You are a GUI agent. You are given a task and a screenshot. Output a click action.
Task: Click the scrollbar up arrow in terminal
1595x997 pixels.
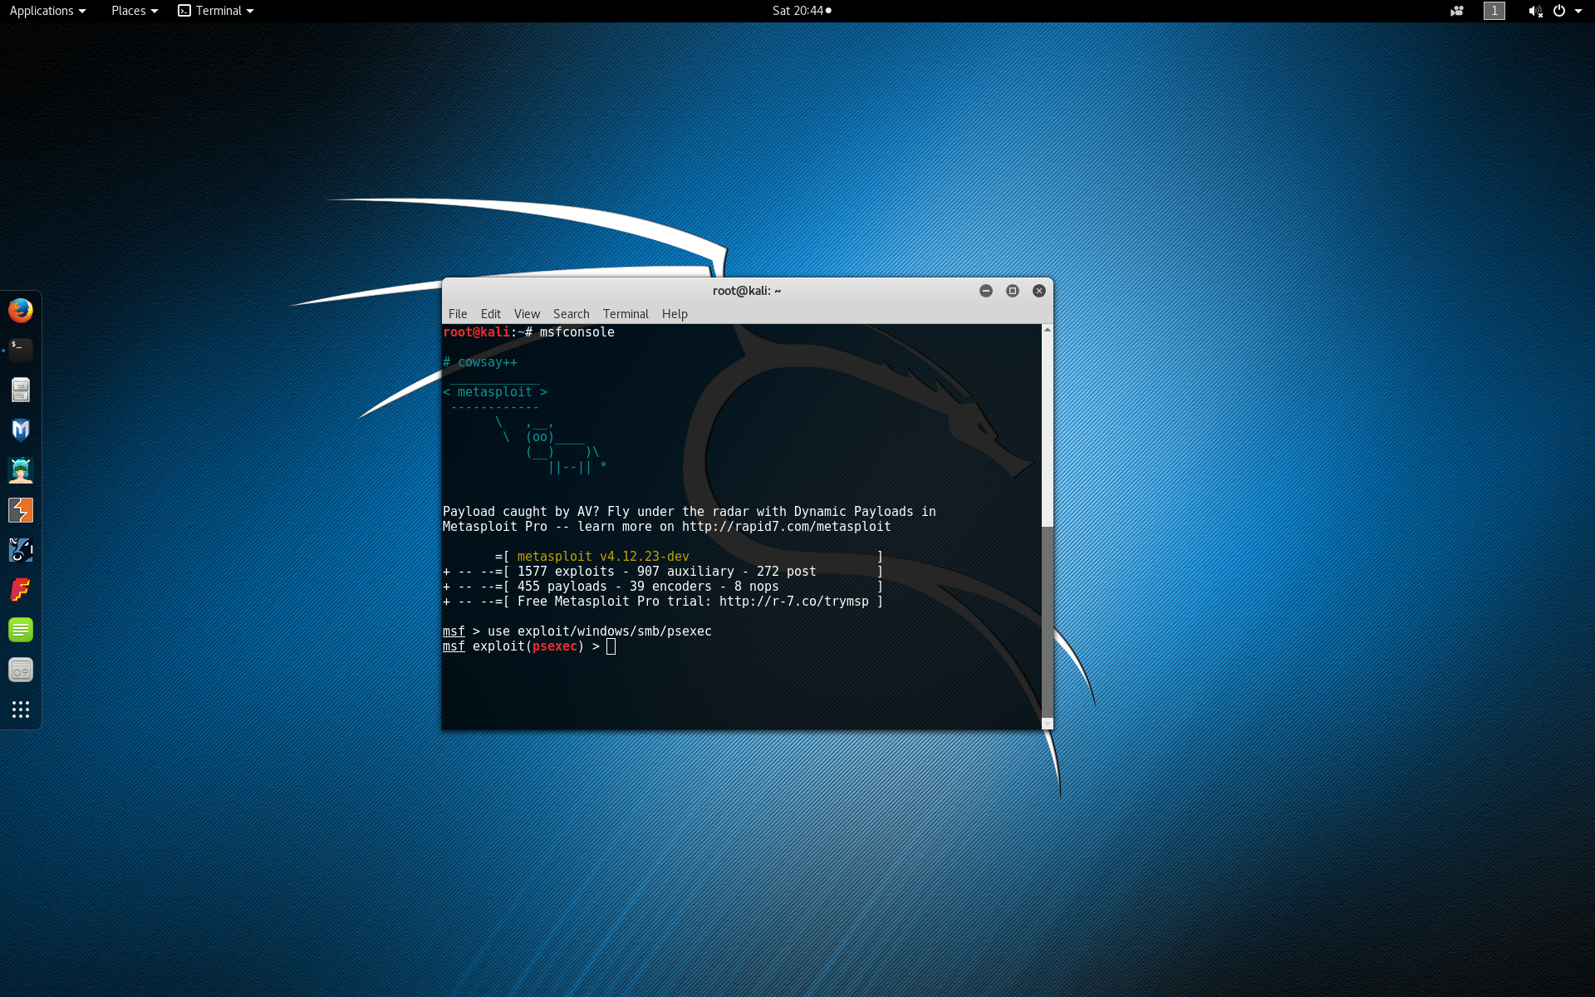[x=1048, y=330]
